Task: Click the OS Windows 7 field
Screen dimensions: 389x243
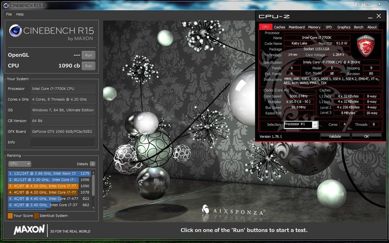Action: pyautogui.click(x=63, y=110)
